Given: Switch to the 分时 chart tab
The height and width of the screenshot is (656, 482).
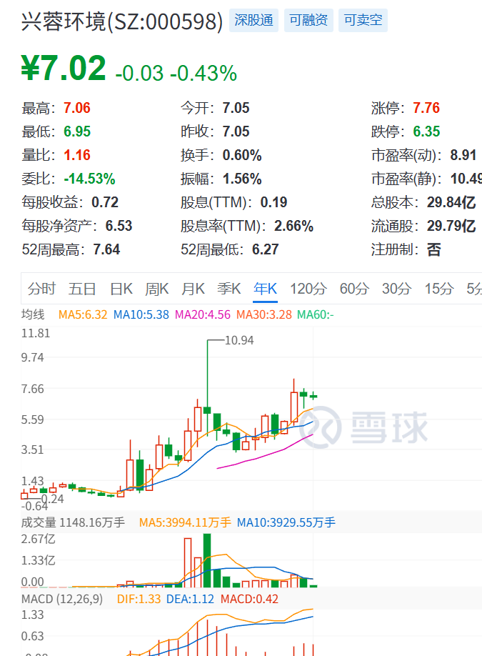Looking at the screenshot, I should [41, 289].
